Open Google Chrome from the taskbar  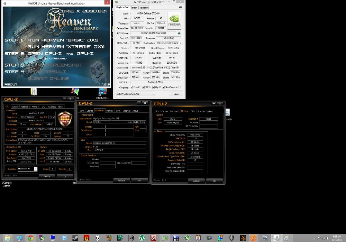[x=31, y=238]
